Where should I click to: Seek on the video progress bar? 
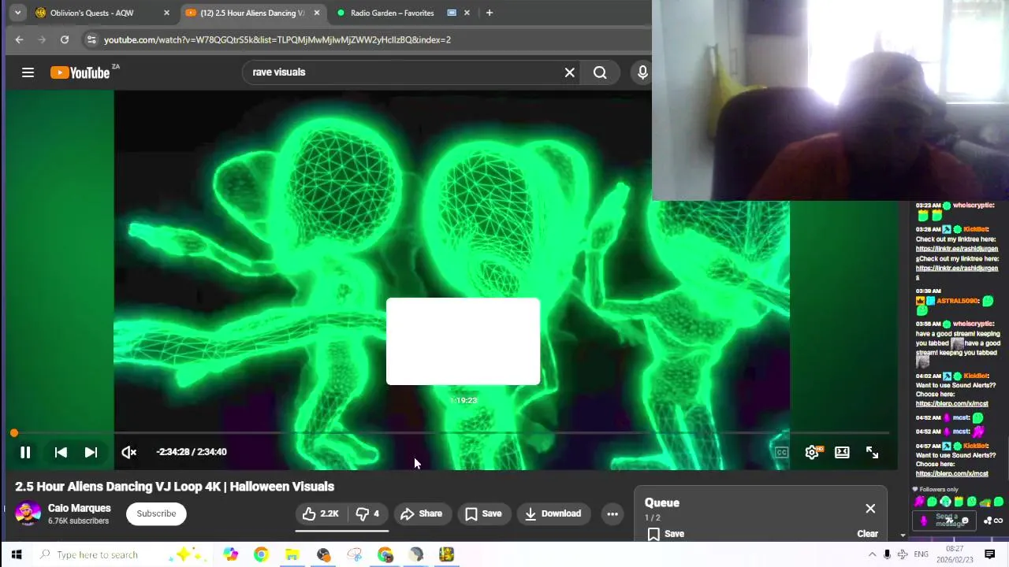[450, 433]
